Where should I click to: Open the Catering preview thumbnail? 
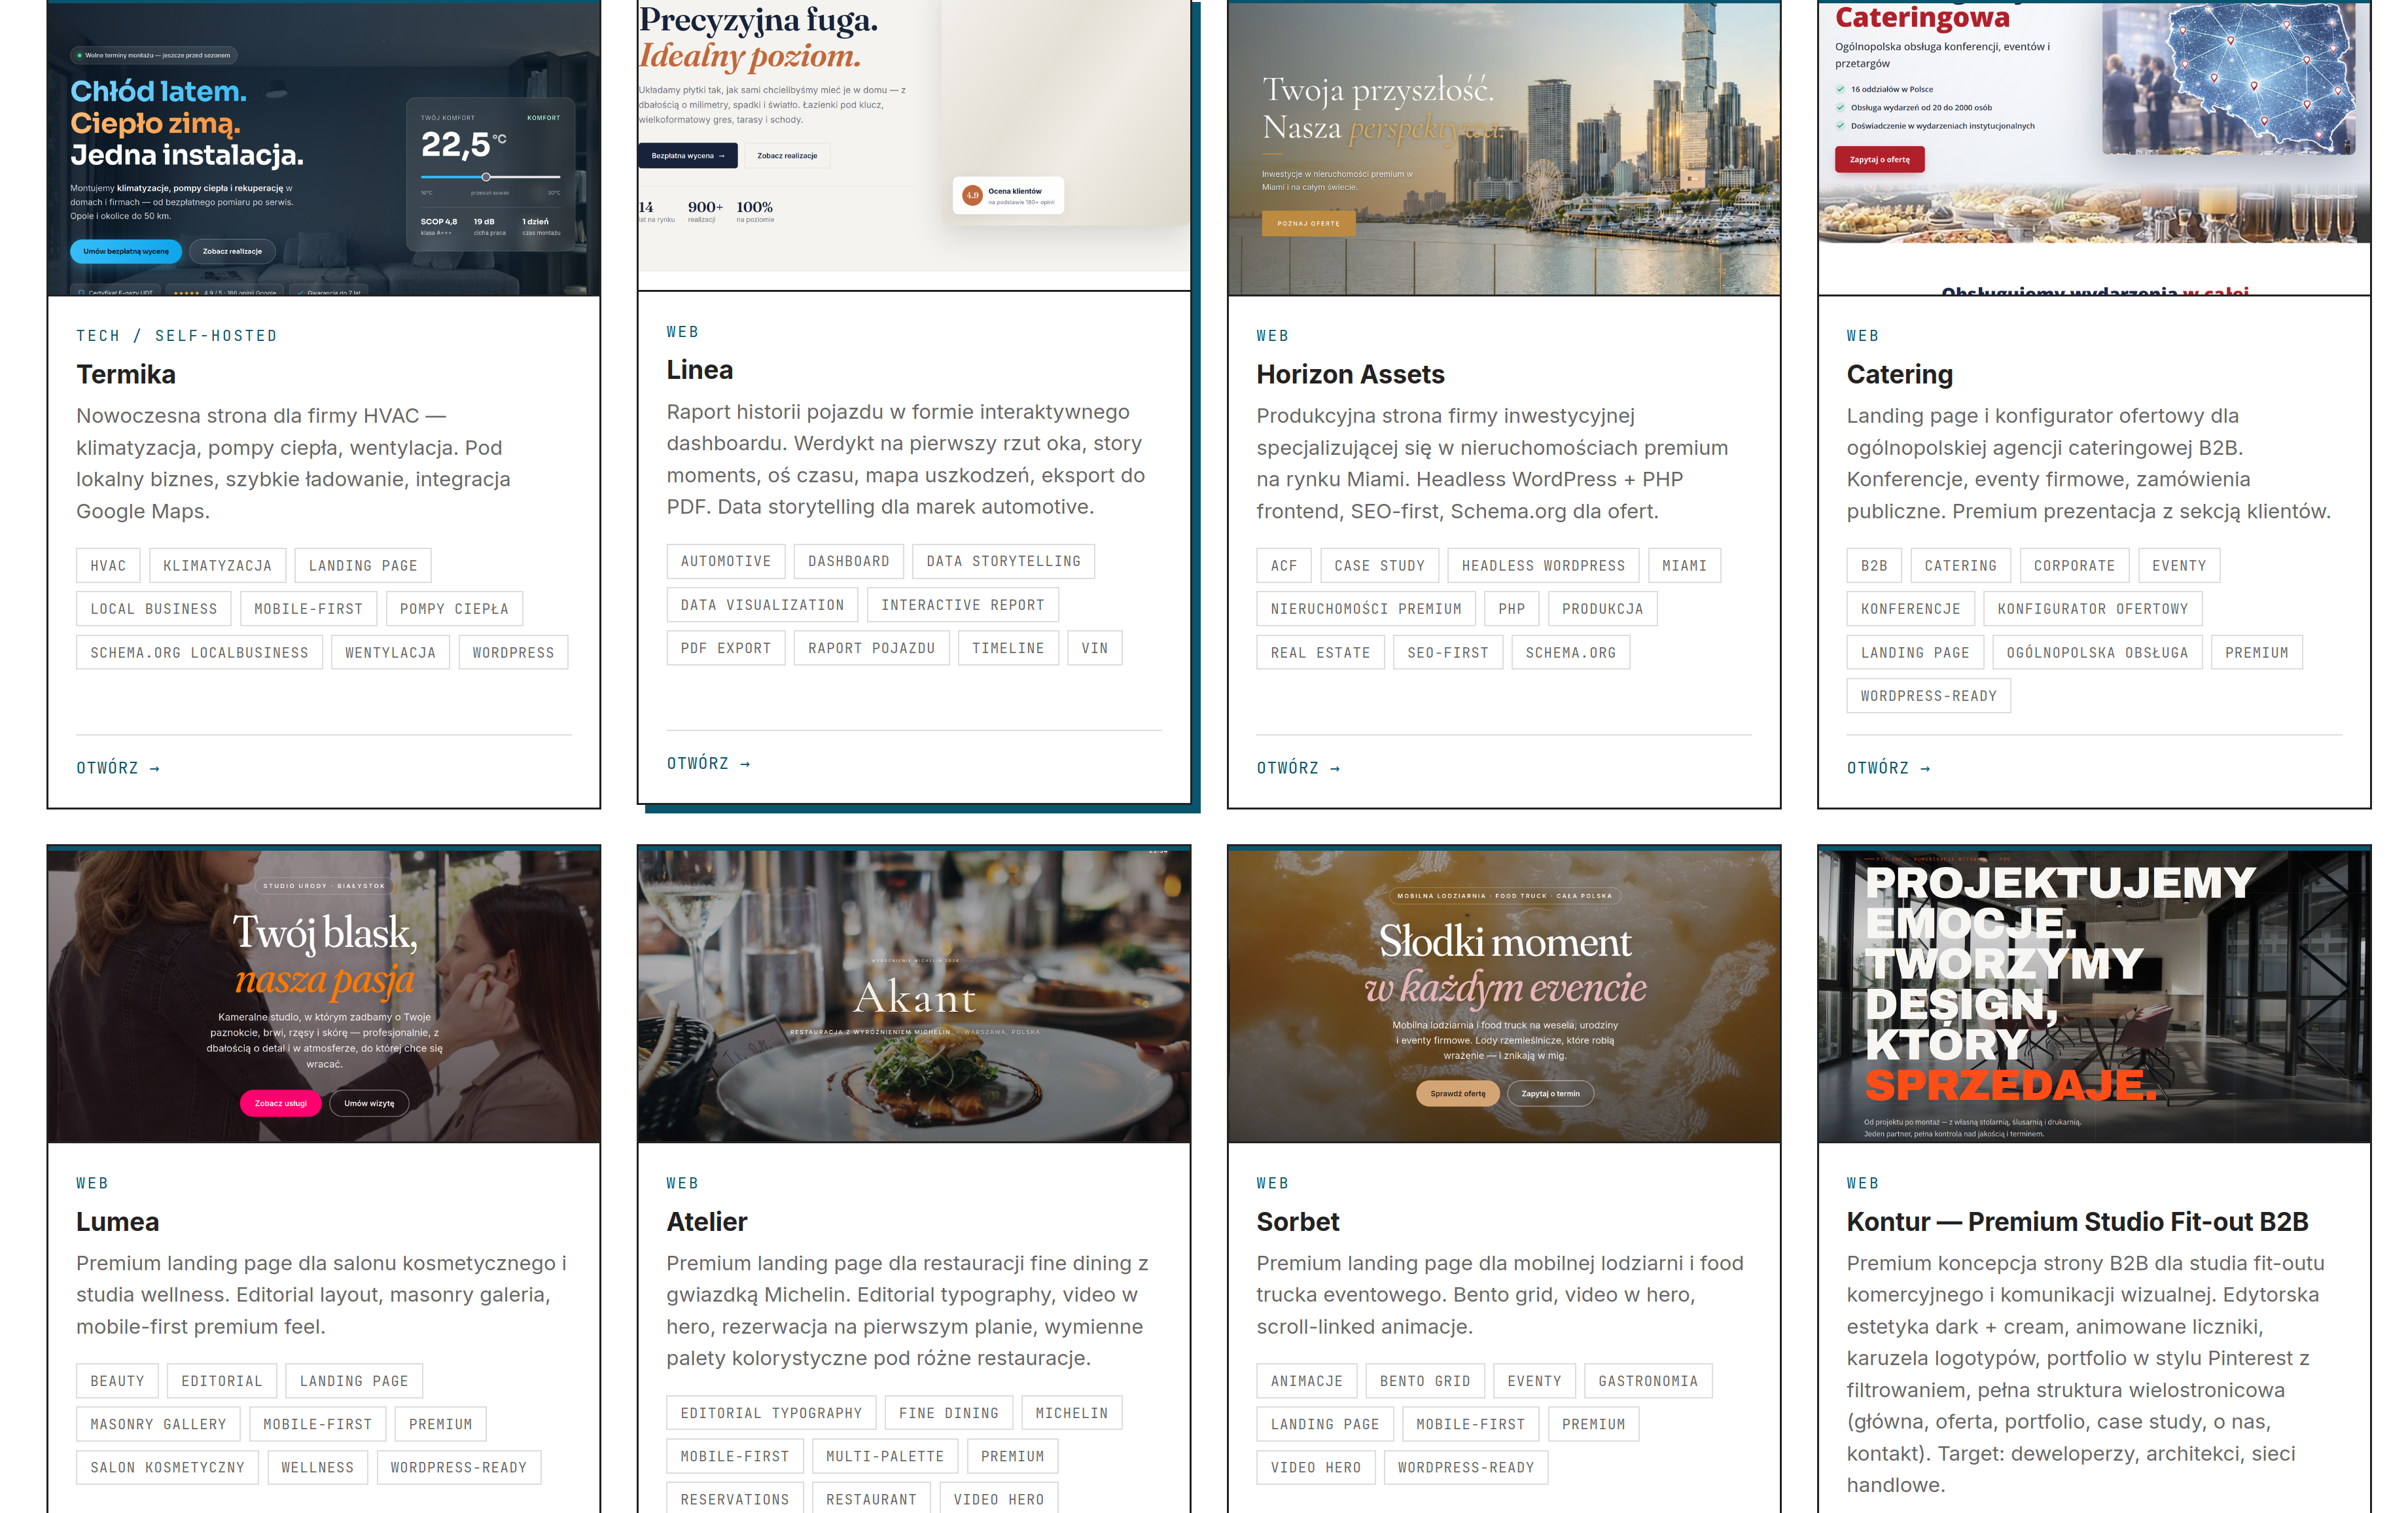2094,148
